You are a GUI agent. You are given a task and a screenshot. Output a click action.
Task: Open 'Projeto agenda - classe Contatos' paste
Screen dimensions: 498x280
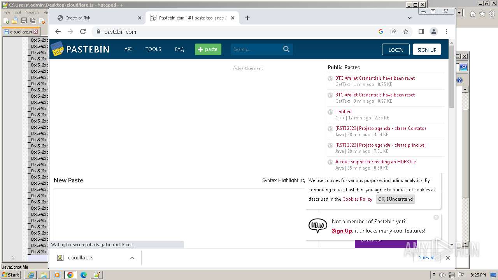381,128
